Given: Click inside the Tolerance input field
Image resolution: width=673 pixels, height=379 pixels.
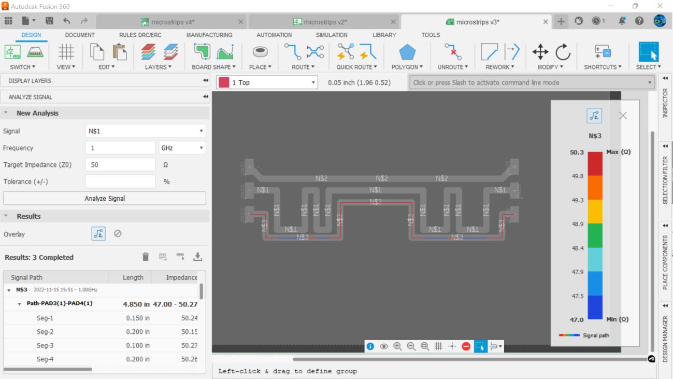Looking at the screenshot, I should (120, 181).
